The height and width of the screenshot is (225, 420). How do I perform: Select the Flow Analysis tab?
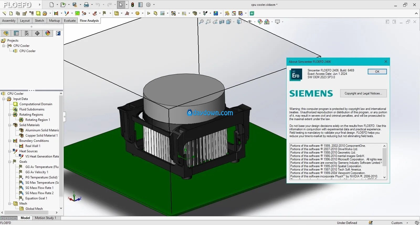(x=89, y=21)
